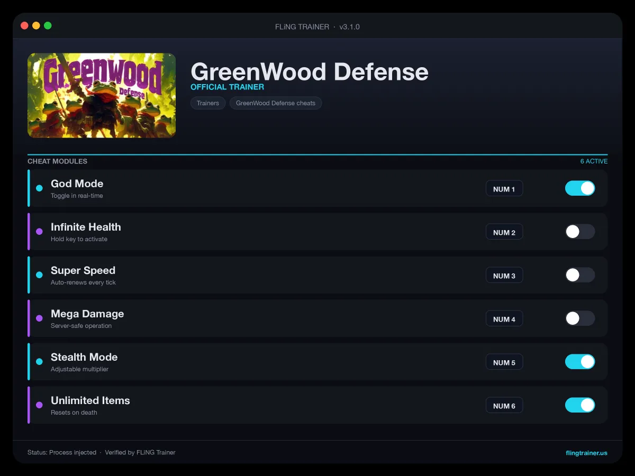Click the purple status dot beside Unlimited Items

39,405
